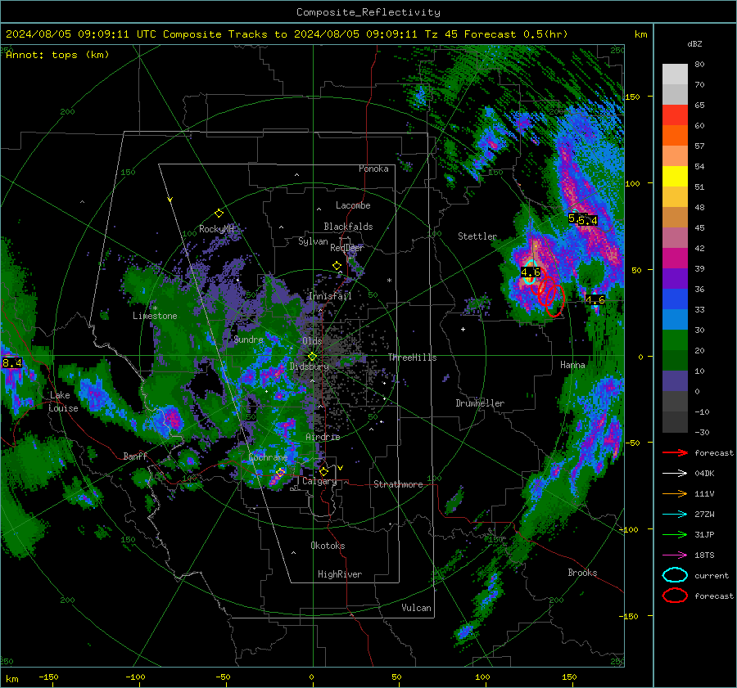Click the white 04DK arrow icon
The image size is (737, 688).
click(675, 474)
